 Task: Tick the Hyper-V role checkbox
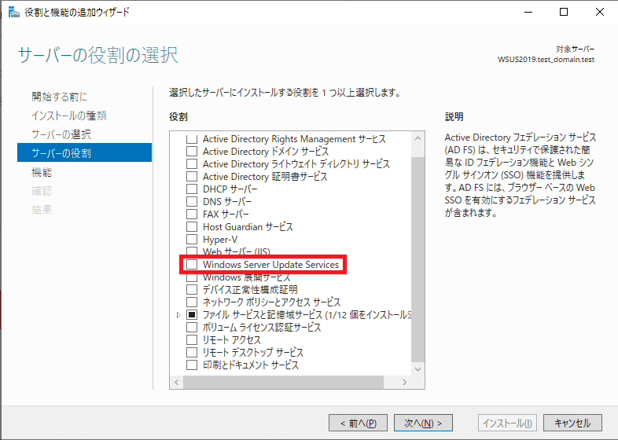[192, 240]
